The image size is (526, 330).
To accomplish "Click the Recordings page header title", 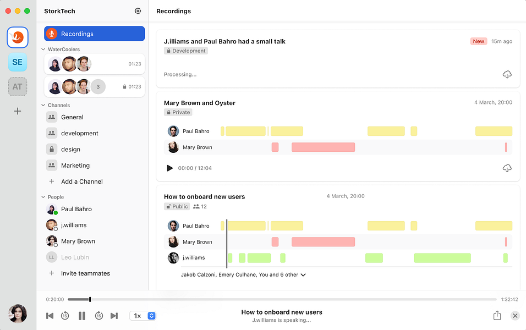I will click(x=173, y=11).
